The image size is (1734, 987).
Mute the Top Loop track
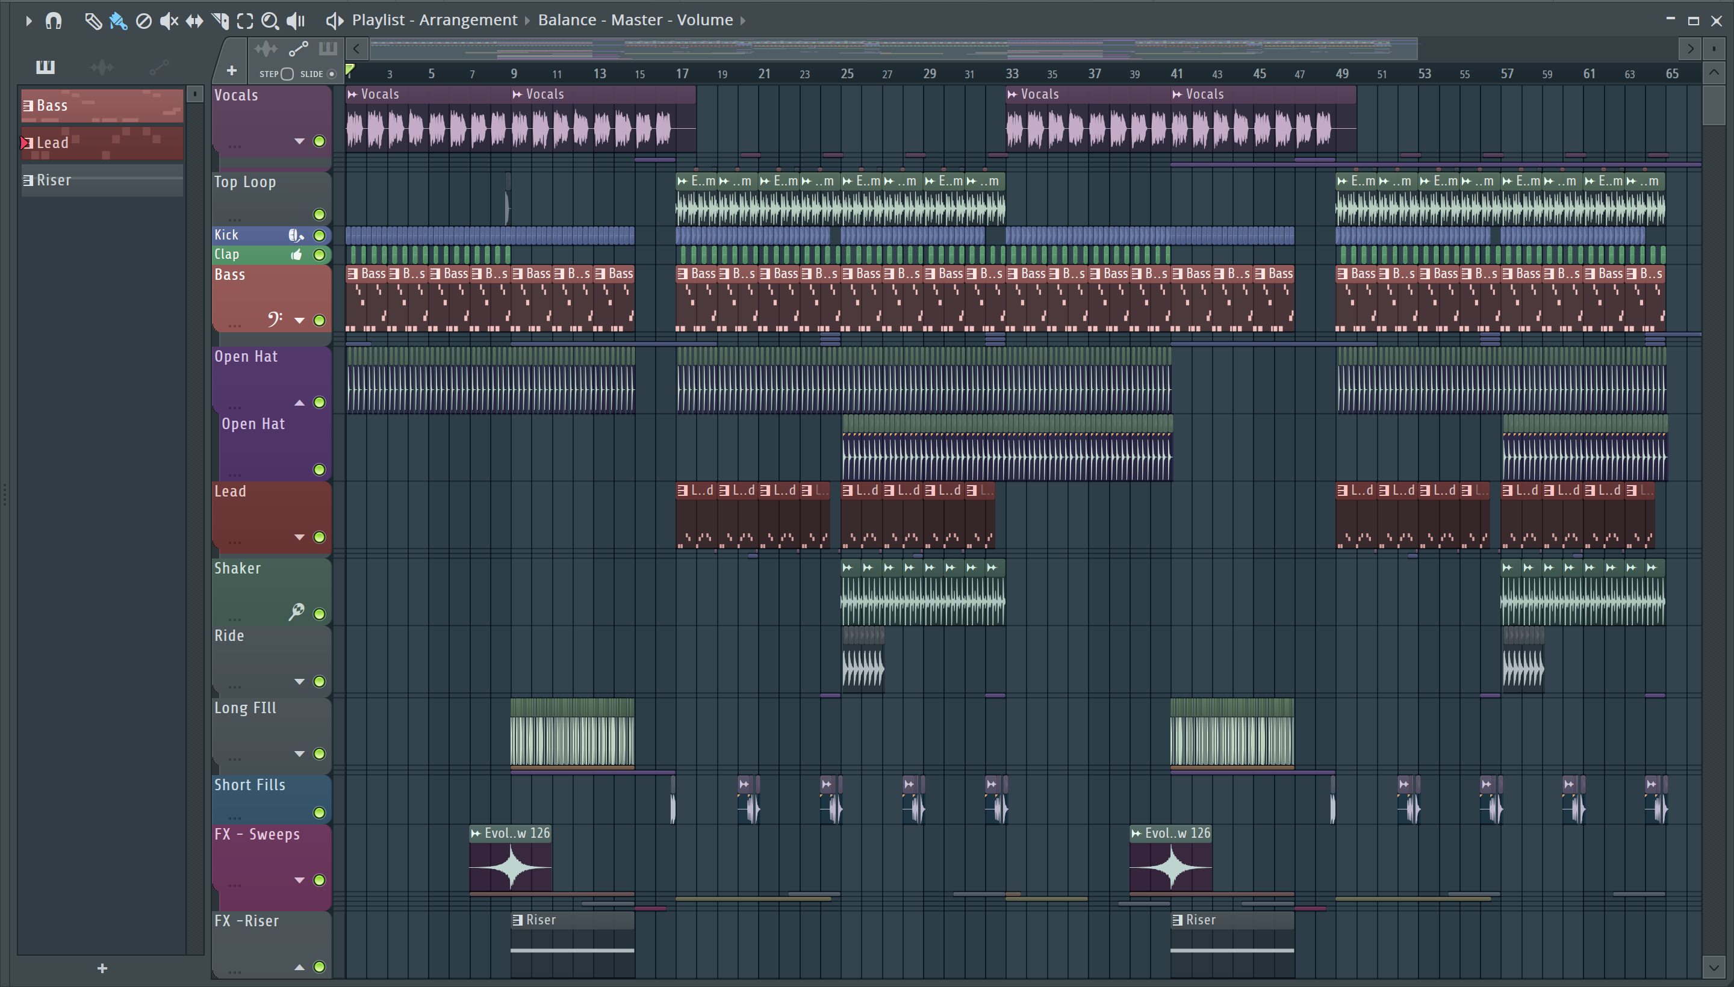point(319,215)
